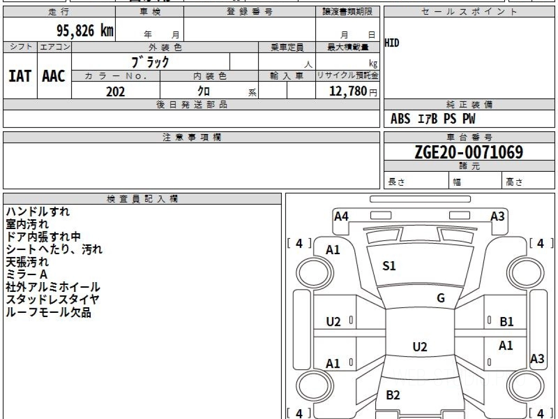Click the HID sales point entry
Screen dimensions: 558x419
click(x=392, y=43)
